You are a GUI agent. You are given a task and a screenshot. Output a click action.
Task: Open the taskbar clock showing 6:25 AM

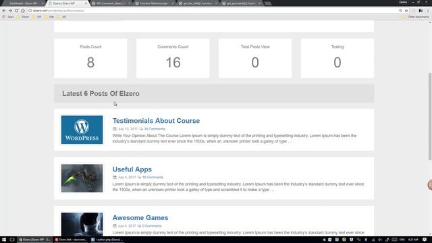(413, 240)
